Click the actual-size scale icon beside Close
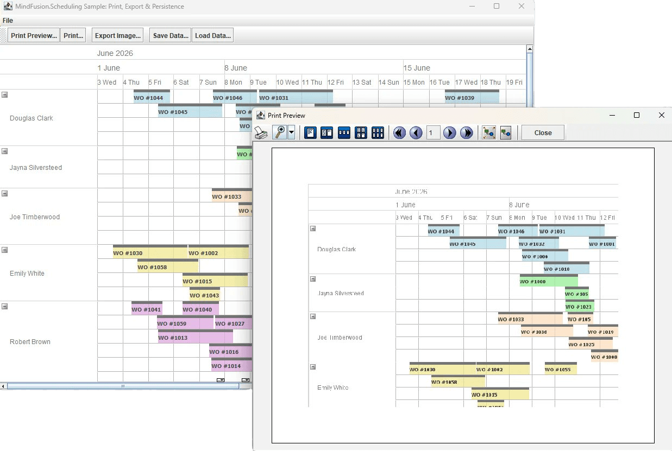Viewport: 672px width, 451px height. pos(505,133)
